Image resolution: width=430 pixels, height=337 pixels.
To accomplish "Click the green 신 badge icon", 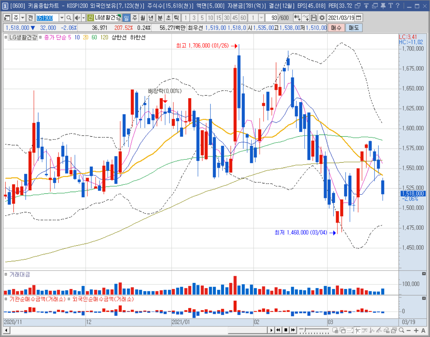I will click(x=90, y=18).
